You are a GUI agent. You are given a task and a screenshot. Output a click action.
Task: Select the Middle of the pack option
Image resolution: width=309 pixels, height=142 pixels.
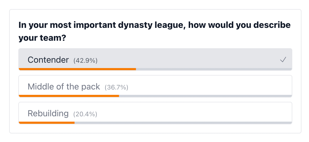(x=155, y=86)
